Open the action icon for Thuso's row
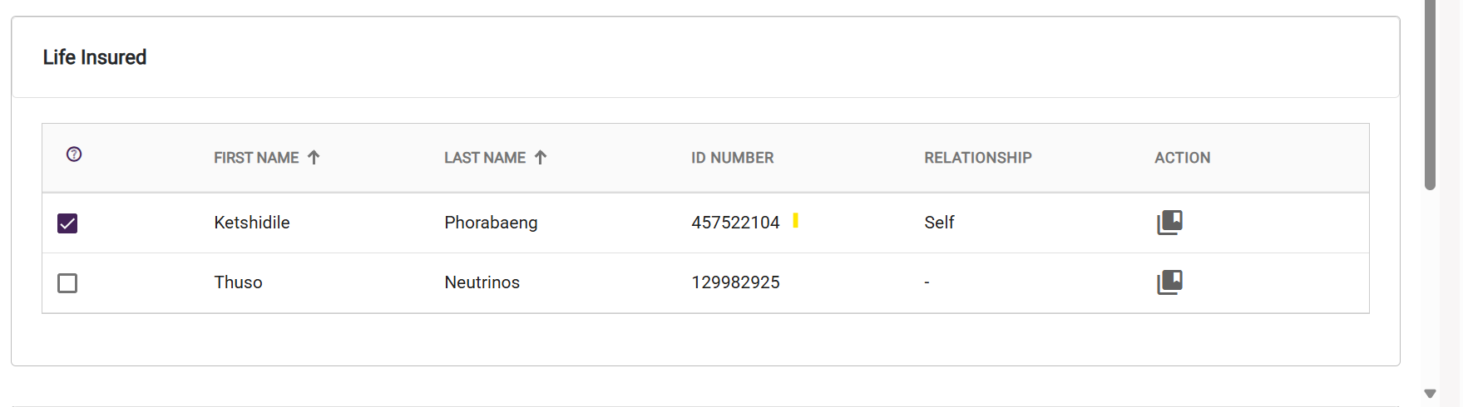The height and width of the screenshot is (407, 1463). pos(1169,282)
